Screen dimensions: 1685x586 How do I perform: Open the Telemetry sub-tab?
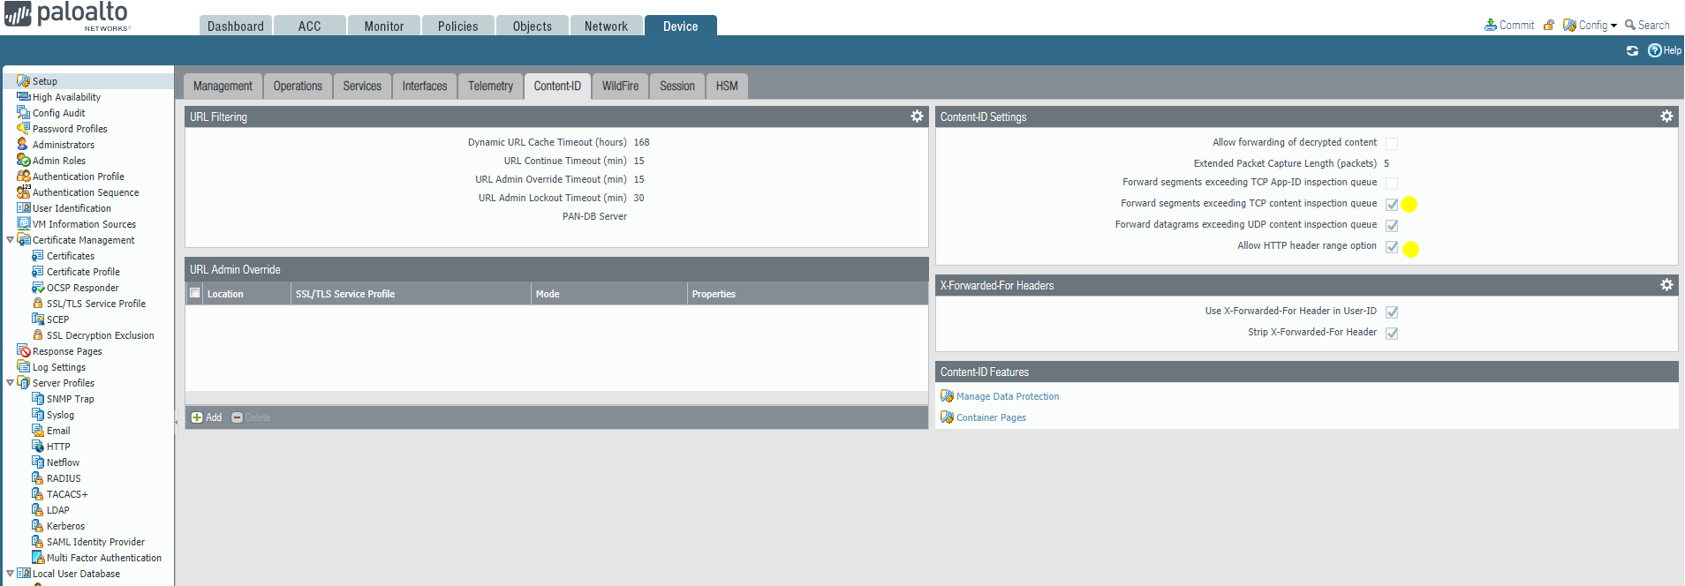(x=490, y=86)
